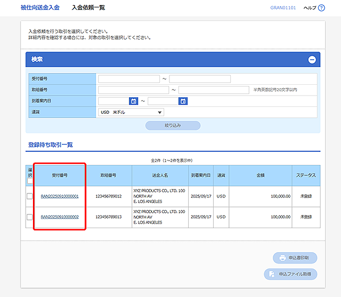341x297 pixels.
Task: Click the 未登録 status in the first row
Action: point(306,196)
